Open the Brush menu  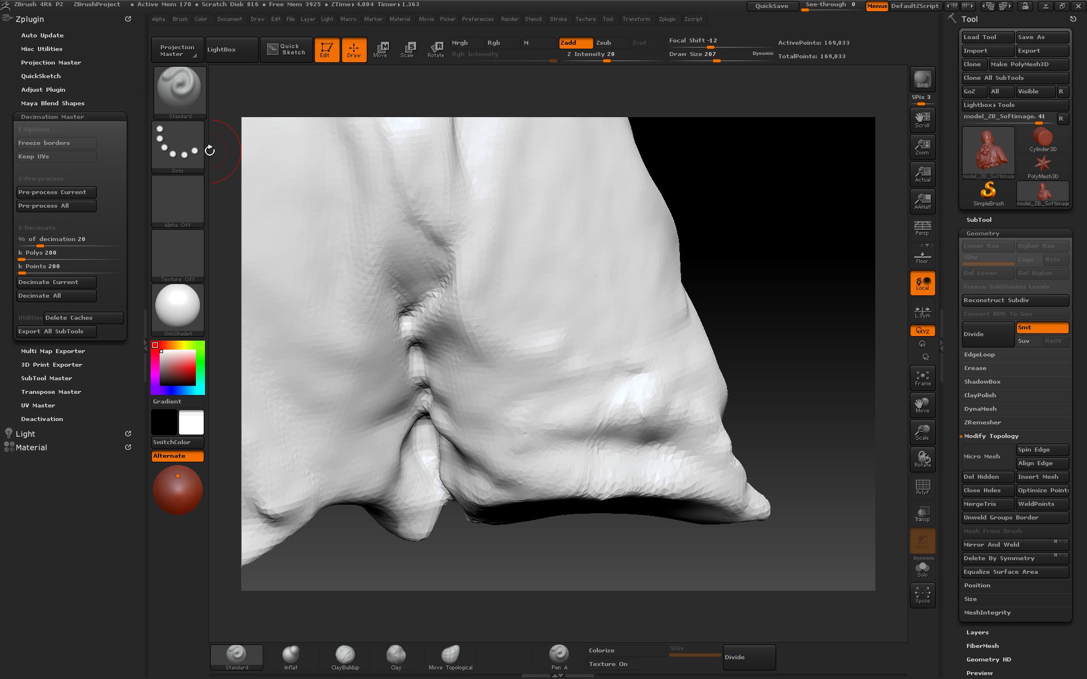point(180,19)
